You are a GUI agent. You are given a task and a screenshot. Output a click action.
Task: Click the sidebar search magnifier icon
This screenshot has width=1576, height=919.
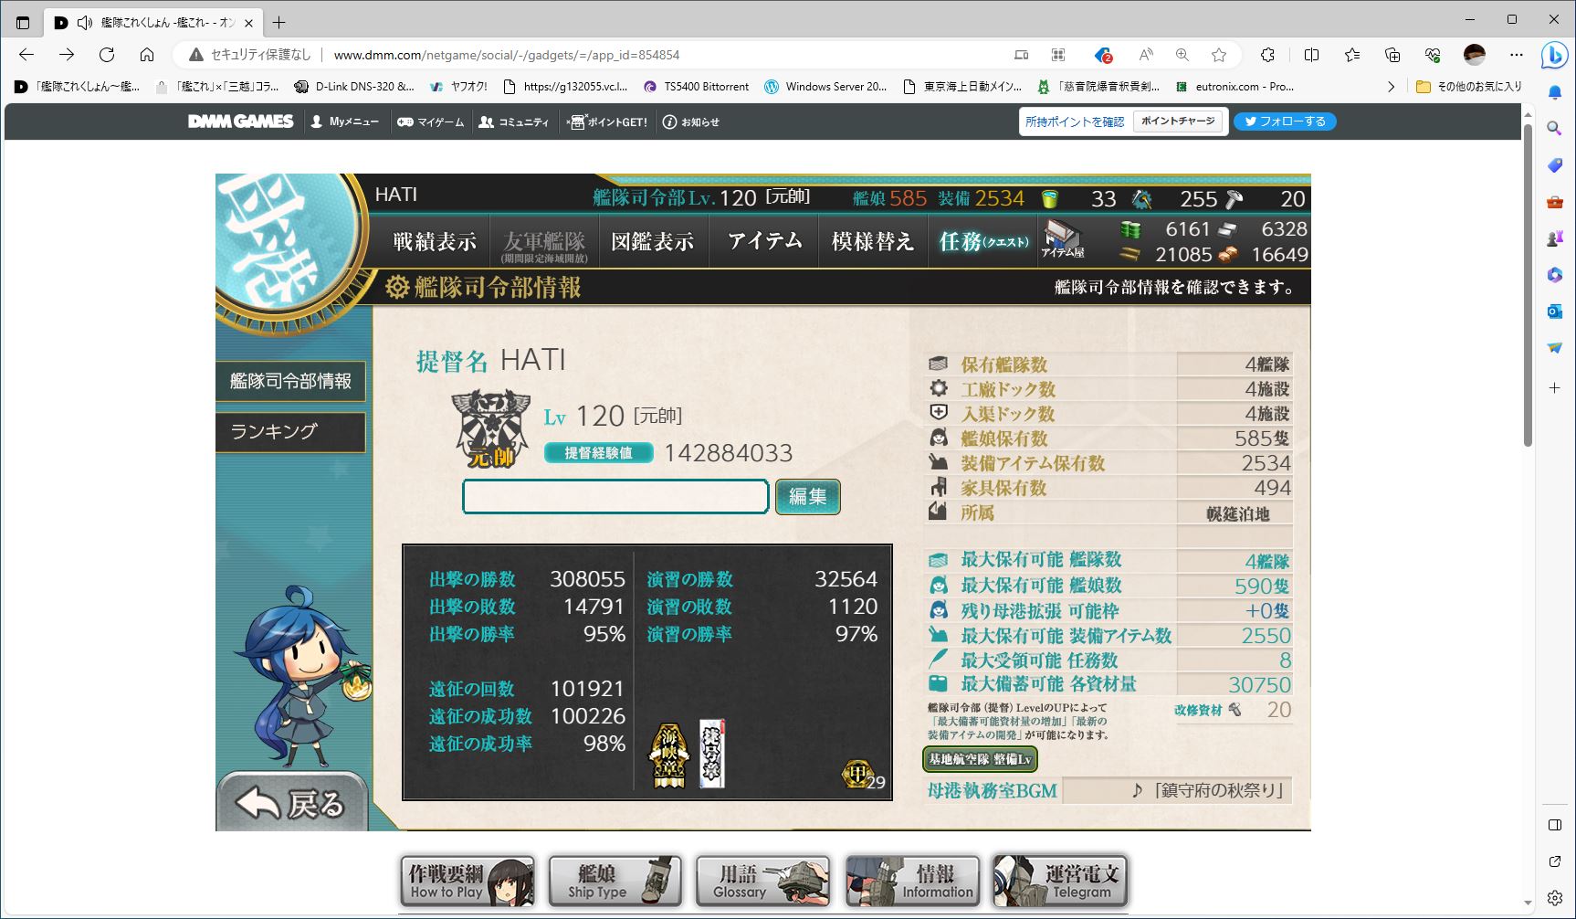pos(1554,129)
